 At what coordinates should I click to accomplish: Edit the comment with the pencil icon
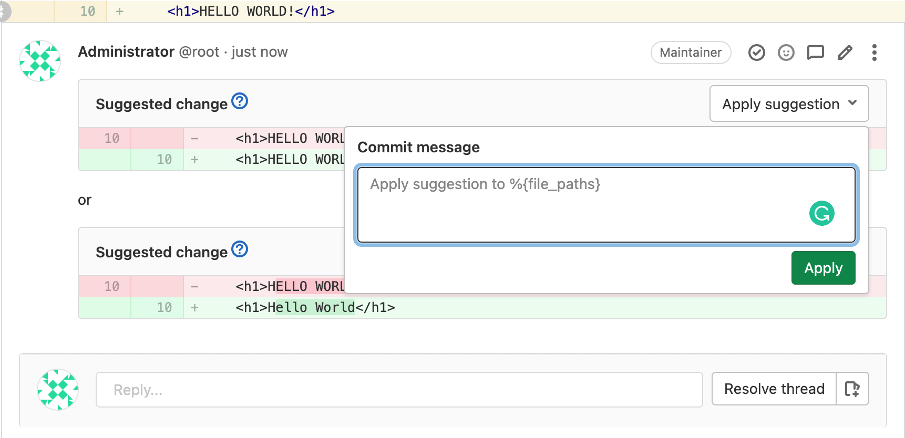[x=845, y=53]
